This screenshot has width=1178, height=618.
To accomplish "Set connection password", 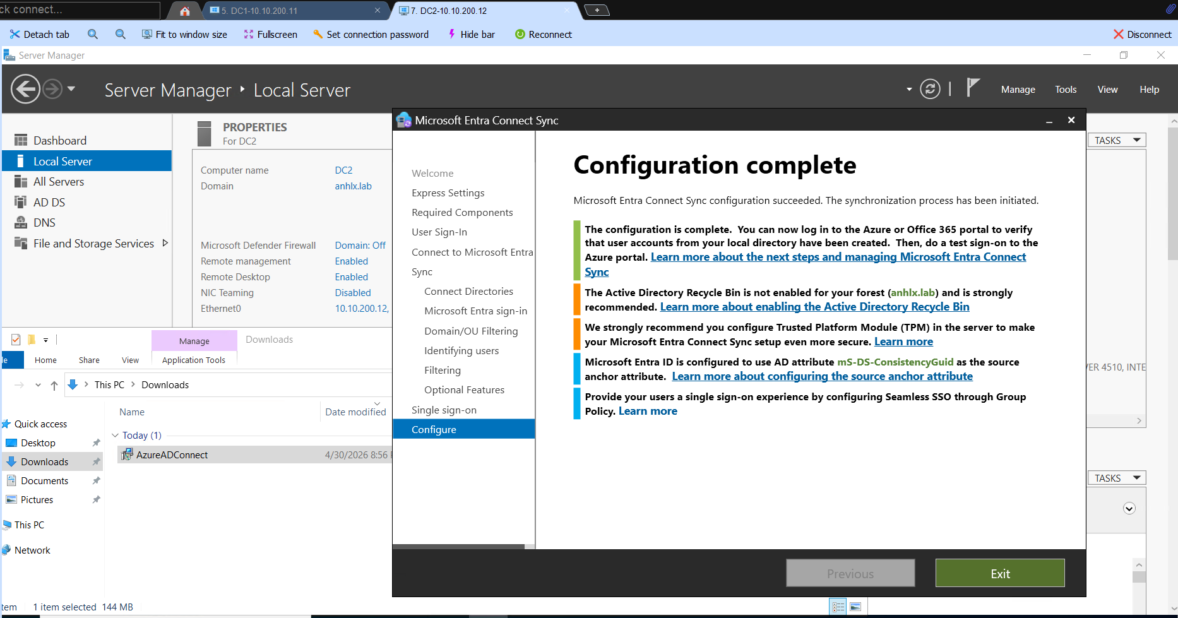I will [x=371, y=34].
